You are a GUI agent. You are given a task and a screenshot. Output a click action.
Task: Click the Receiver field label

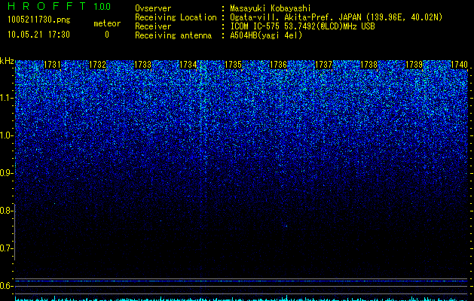point(153,26)
